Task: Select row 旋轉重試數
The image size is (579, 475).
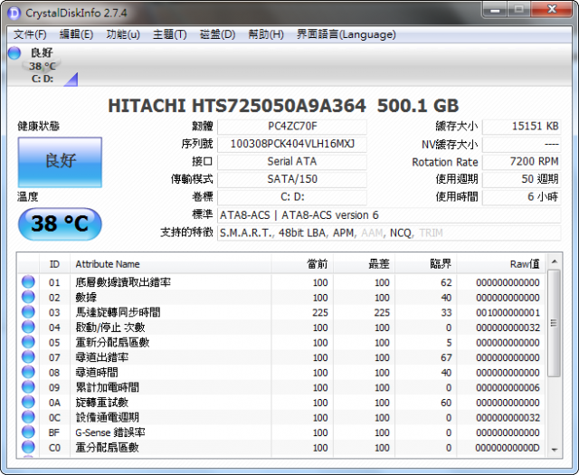Action: point(281,403)
